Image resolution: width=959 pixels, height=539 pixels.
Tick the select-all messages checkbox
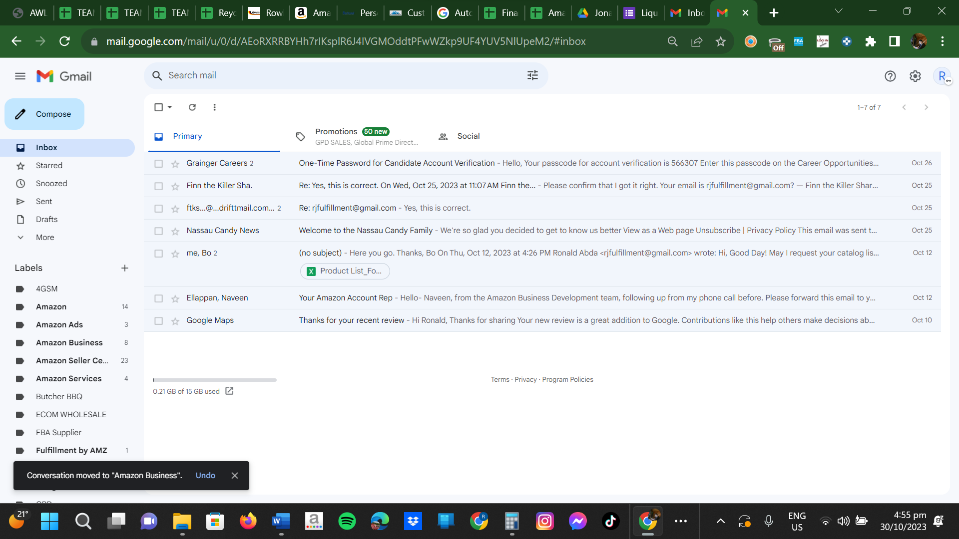pyautogui.click(x=159, y=107)
